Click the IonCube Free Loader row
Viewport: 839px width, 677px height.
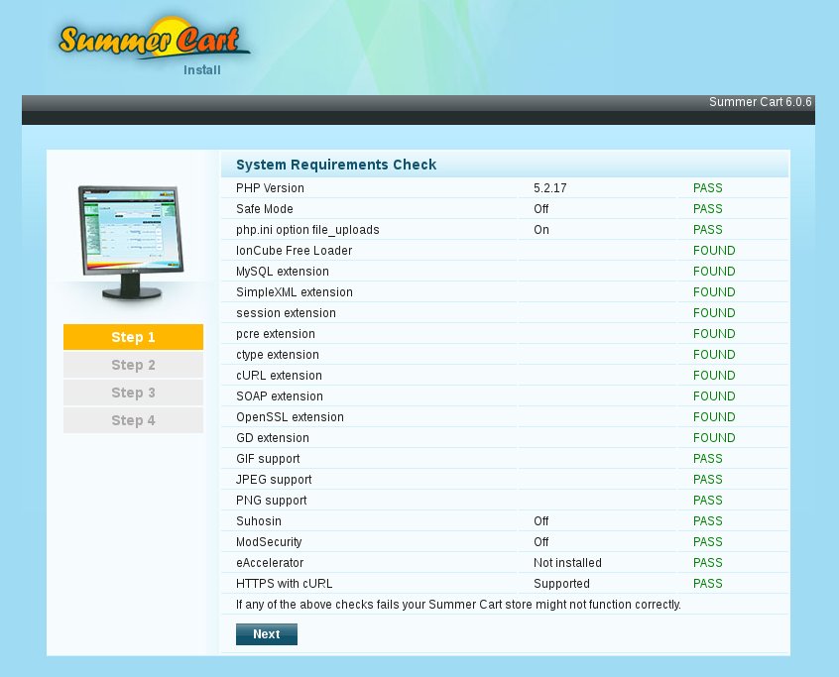[x=294, y=251]
